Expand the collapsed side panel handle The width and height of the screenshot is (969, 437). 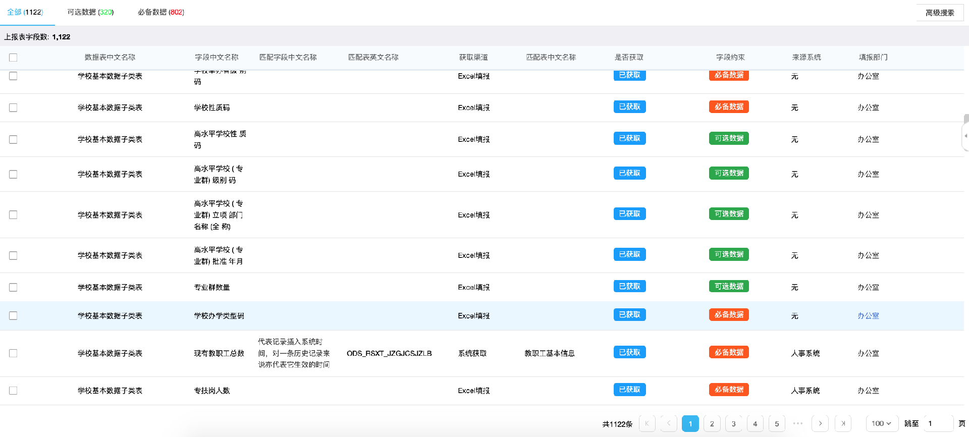coord(965,136)
